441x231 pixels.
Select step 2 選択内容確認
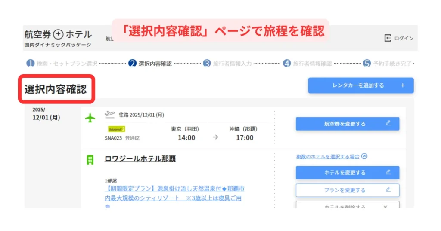pyautogui.click(x=150, y=64)
